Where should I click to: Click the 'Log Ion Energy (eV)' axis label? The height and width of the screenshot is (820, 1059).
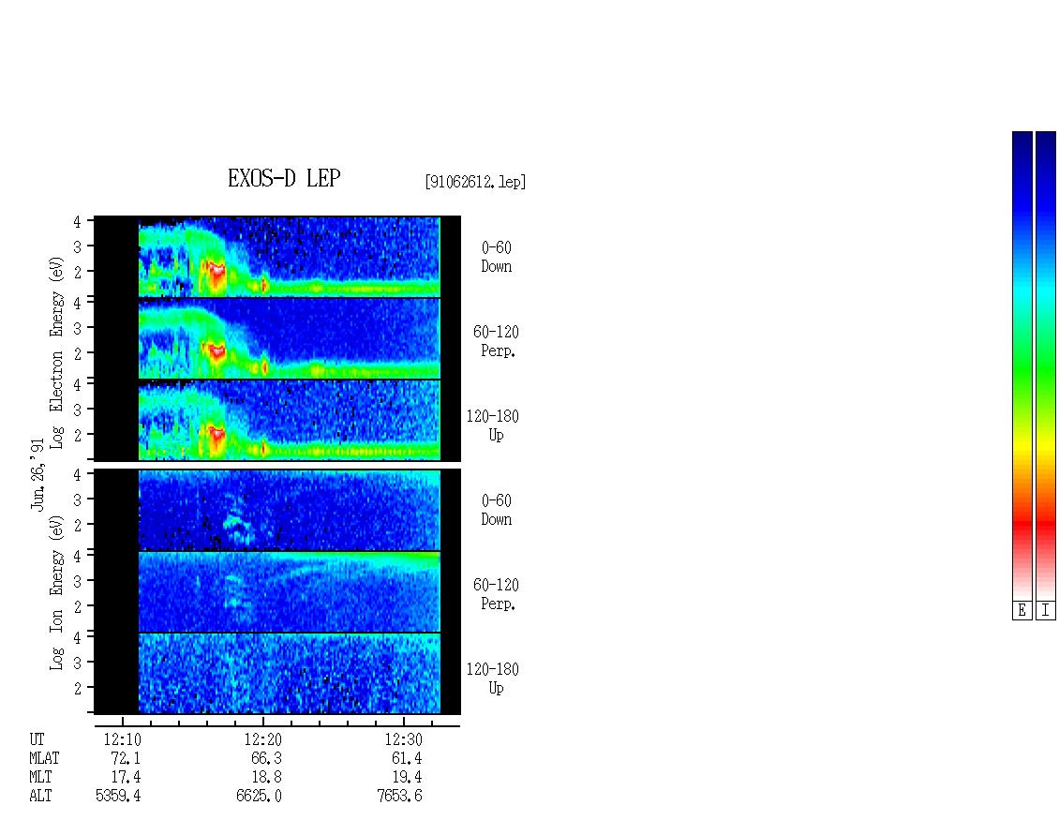pos(56,593)
